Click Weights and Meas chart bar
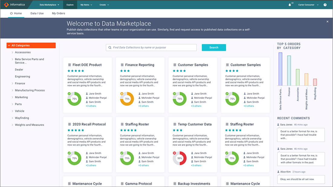The width and height of the screenshot is (333, 187). point(306,79)
